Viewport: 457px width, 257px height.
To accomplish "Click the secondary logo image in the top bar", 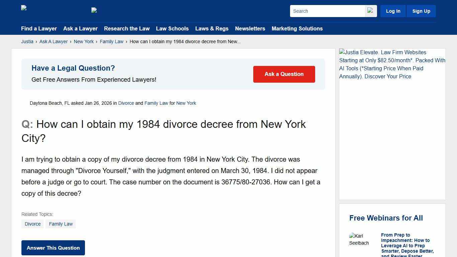I will pos(94,10).
